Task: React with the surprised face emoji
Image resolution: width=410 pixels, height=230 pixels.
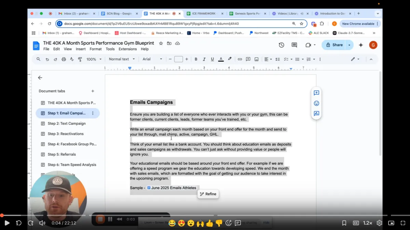Action: click(x=191, y=223)
